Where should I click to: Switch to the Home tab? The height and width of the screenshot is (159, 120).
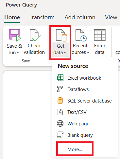point(12,17)
